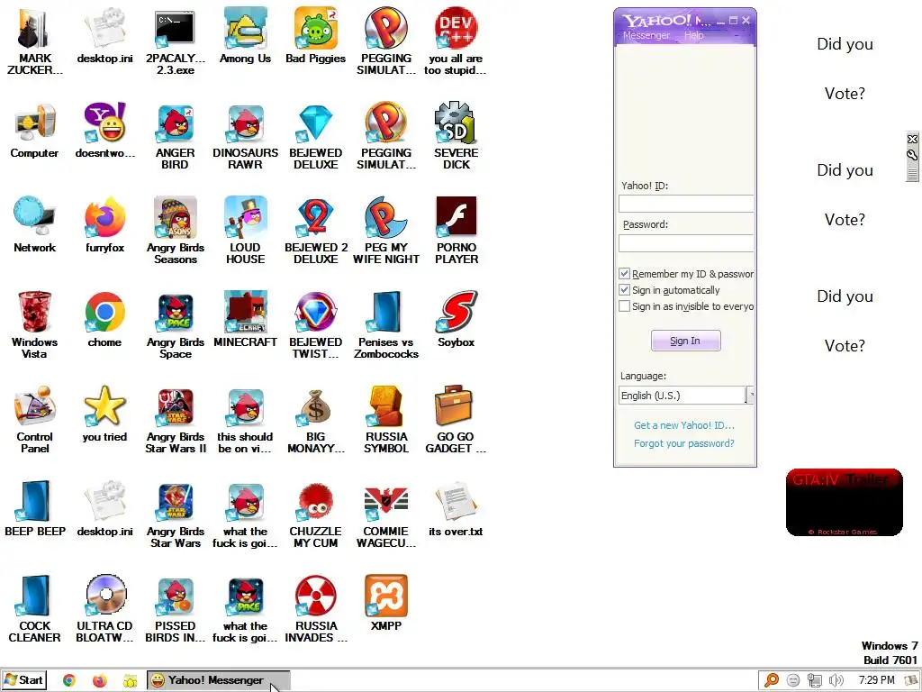Expand the Language dropdown in Yahoo Messenger
Image resolution: width=922 pixels, height=692 pixels.
[x=750, y=396]
